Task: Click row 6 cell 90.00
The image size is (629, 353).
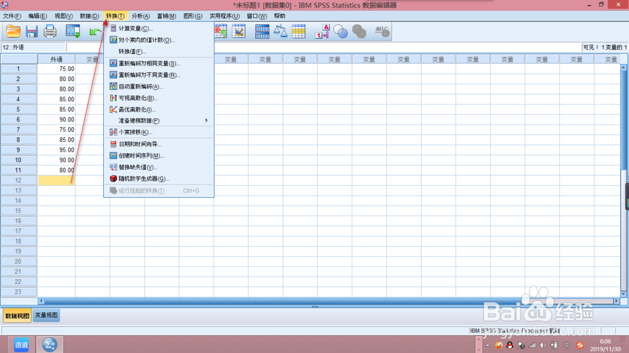Action: [57, 119]
